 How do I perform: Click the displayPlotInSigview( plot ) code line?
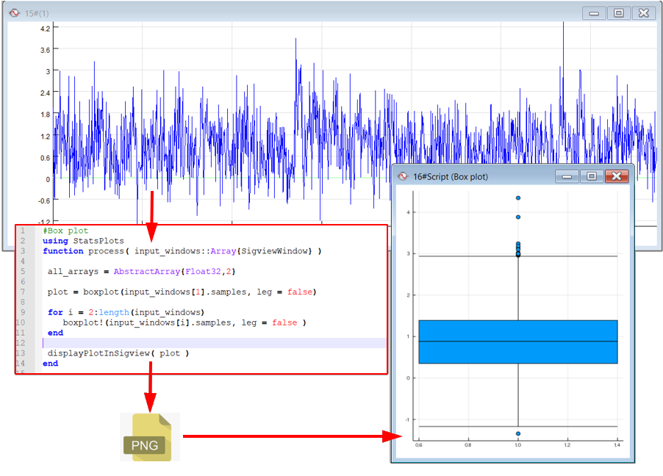118,353
